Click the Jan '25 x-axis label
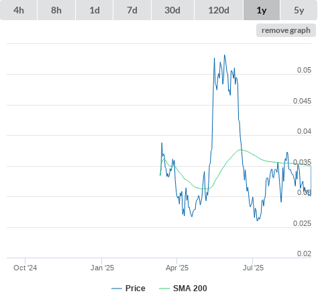 (102, 268)
